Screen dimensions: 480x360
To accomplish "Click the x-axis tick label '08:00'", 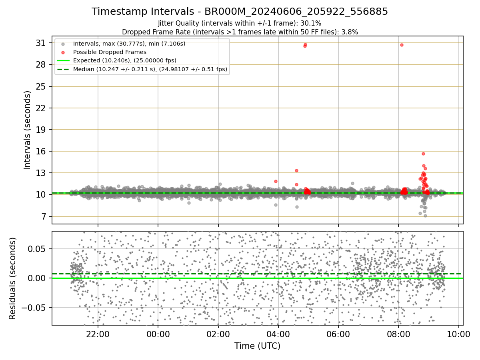I will pos(398,334).
